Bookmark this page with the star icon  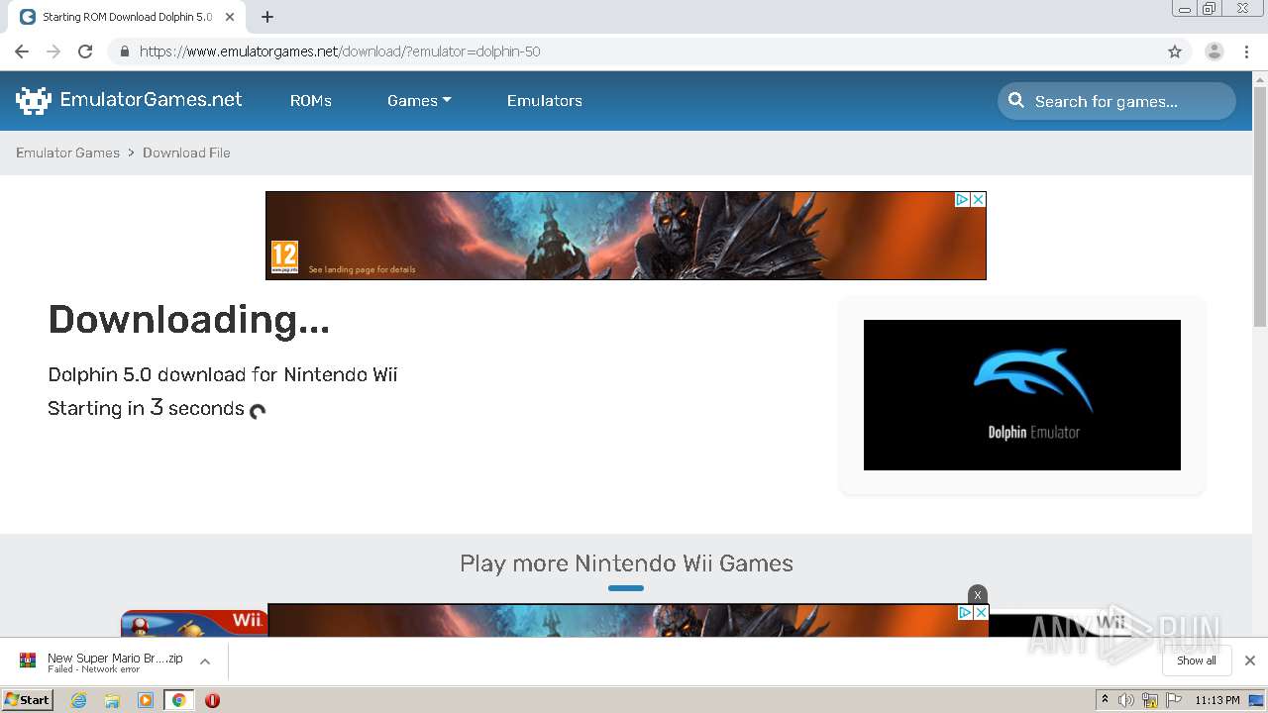(x=1175, y=51)
